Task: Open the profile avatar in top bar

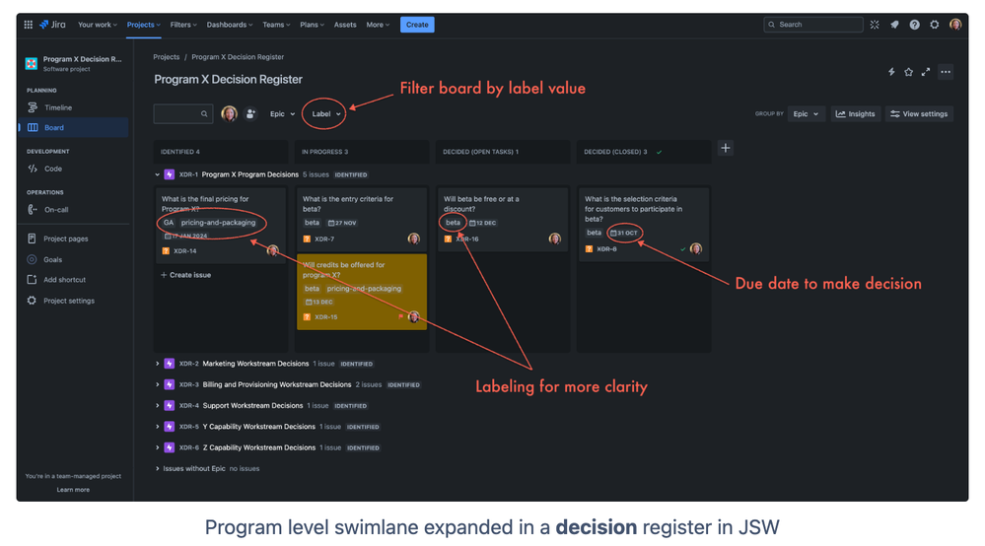Action: pyautogui.click(x=955, y=25)
